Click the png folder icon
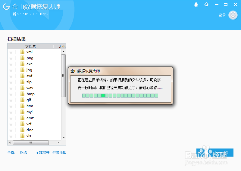The height and width of the screenshot is (171, 241). (x=22, y=58)
